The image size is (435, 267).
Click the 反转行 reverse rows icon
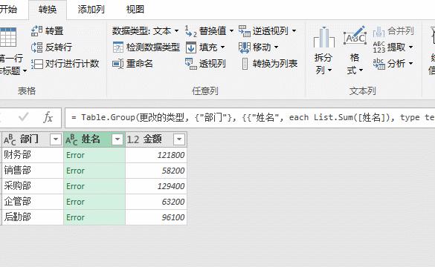point(36,47)
